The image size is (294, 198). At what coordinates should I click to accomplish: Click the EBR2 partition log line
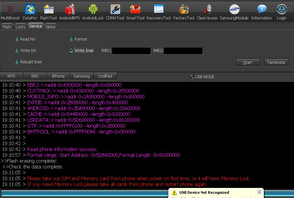pyautogui.click(x=74, y=85)
